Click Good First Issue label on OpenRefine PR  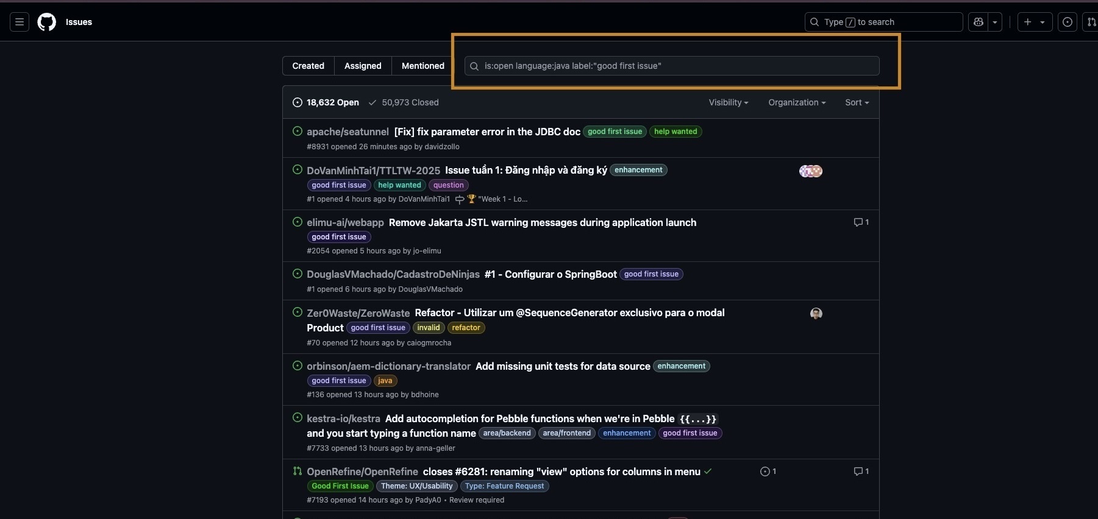click(340, 486)
